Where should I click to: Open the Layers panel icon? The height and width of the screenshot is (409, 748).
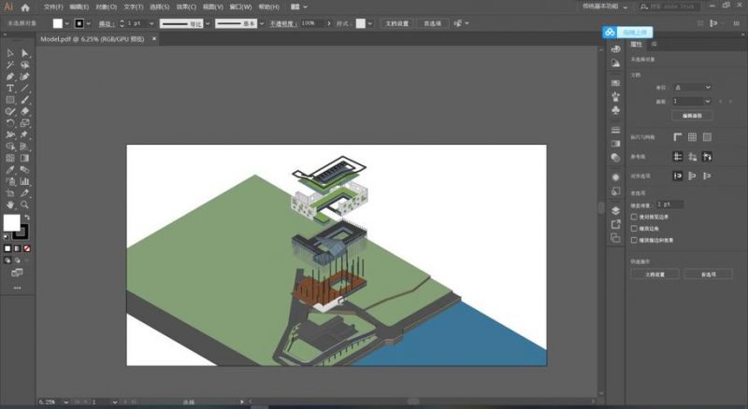[615, 211]
